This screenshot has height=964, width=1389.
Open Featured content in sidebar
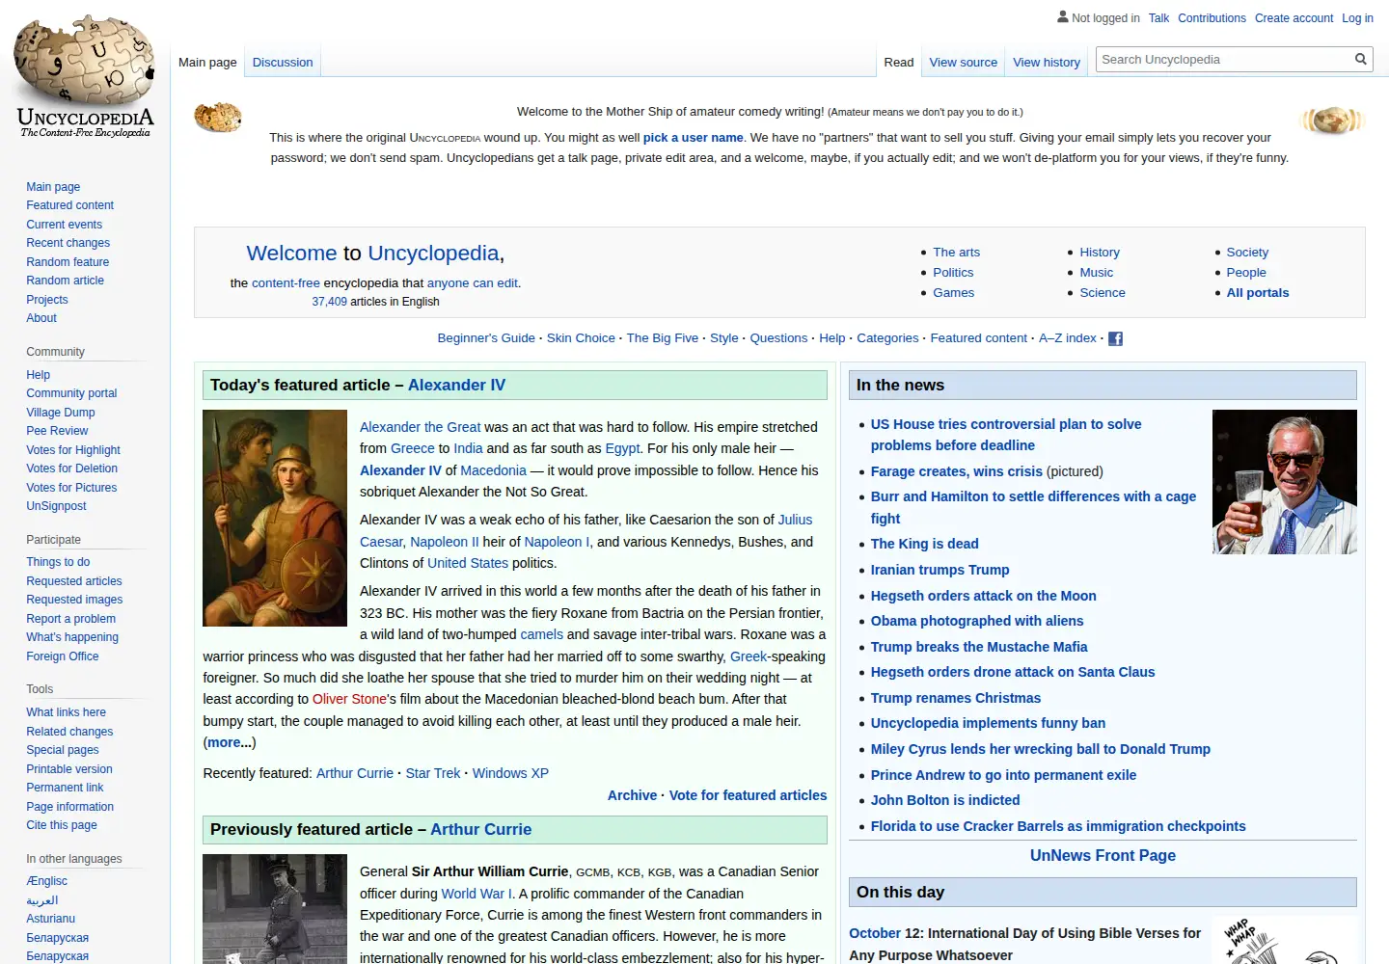[x=69, y=205]
